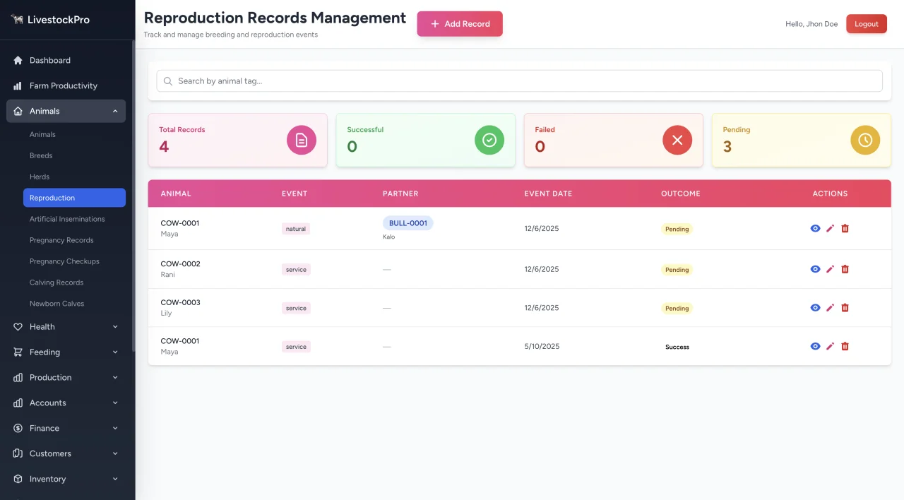This screenshot has height=500, width=904.
Task: Click the Dashboard home icon
Action: point(18,61)
